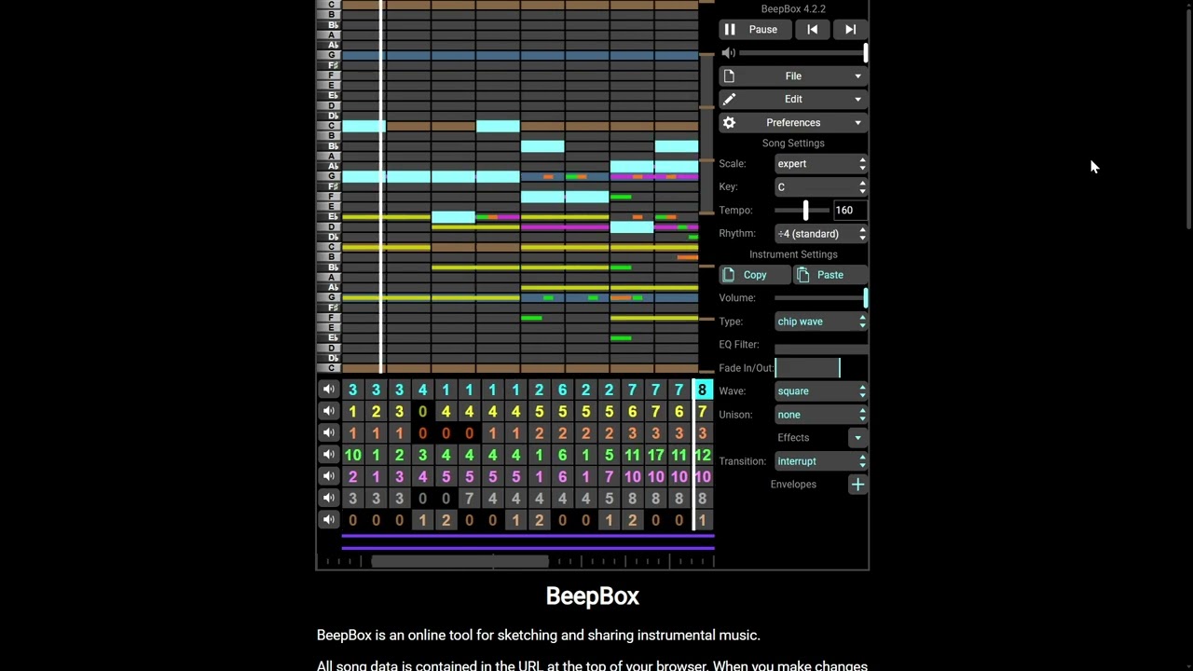Mute the brown channel with the speaker icon
Screen dimensions: 1193x671
click(x=328, y=520)
